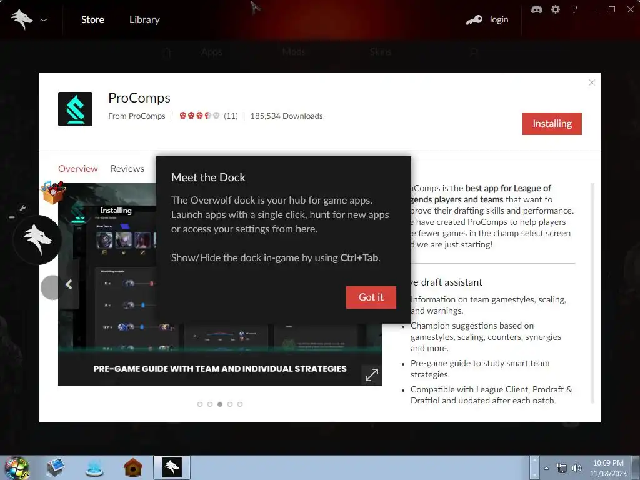Click the skull rating icons
The height and width of the screenshot is (480, 640).
click(199, 116)
